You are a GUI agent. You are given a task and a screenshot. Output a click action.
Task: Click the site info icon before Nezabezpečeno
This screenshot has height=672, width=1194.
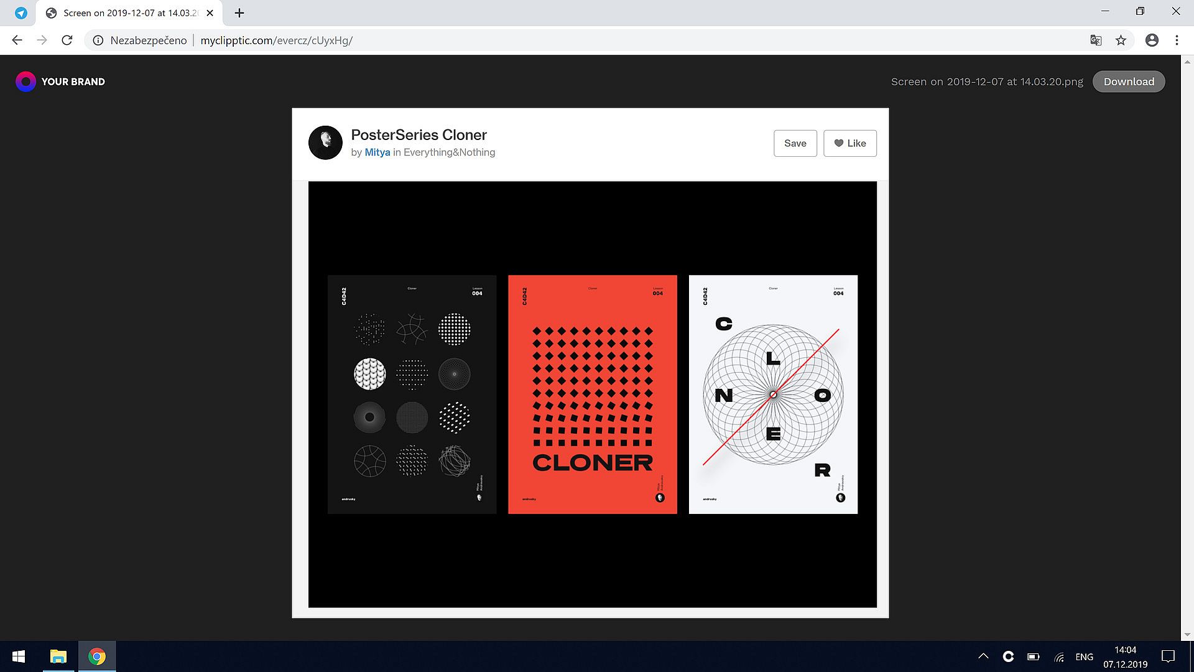98,40
